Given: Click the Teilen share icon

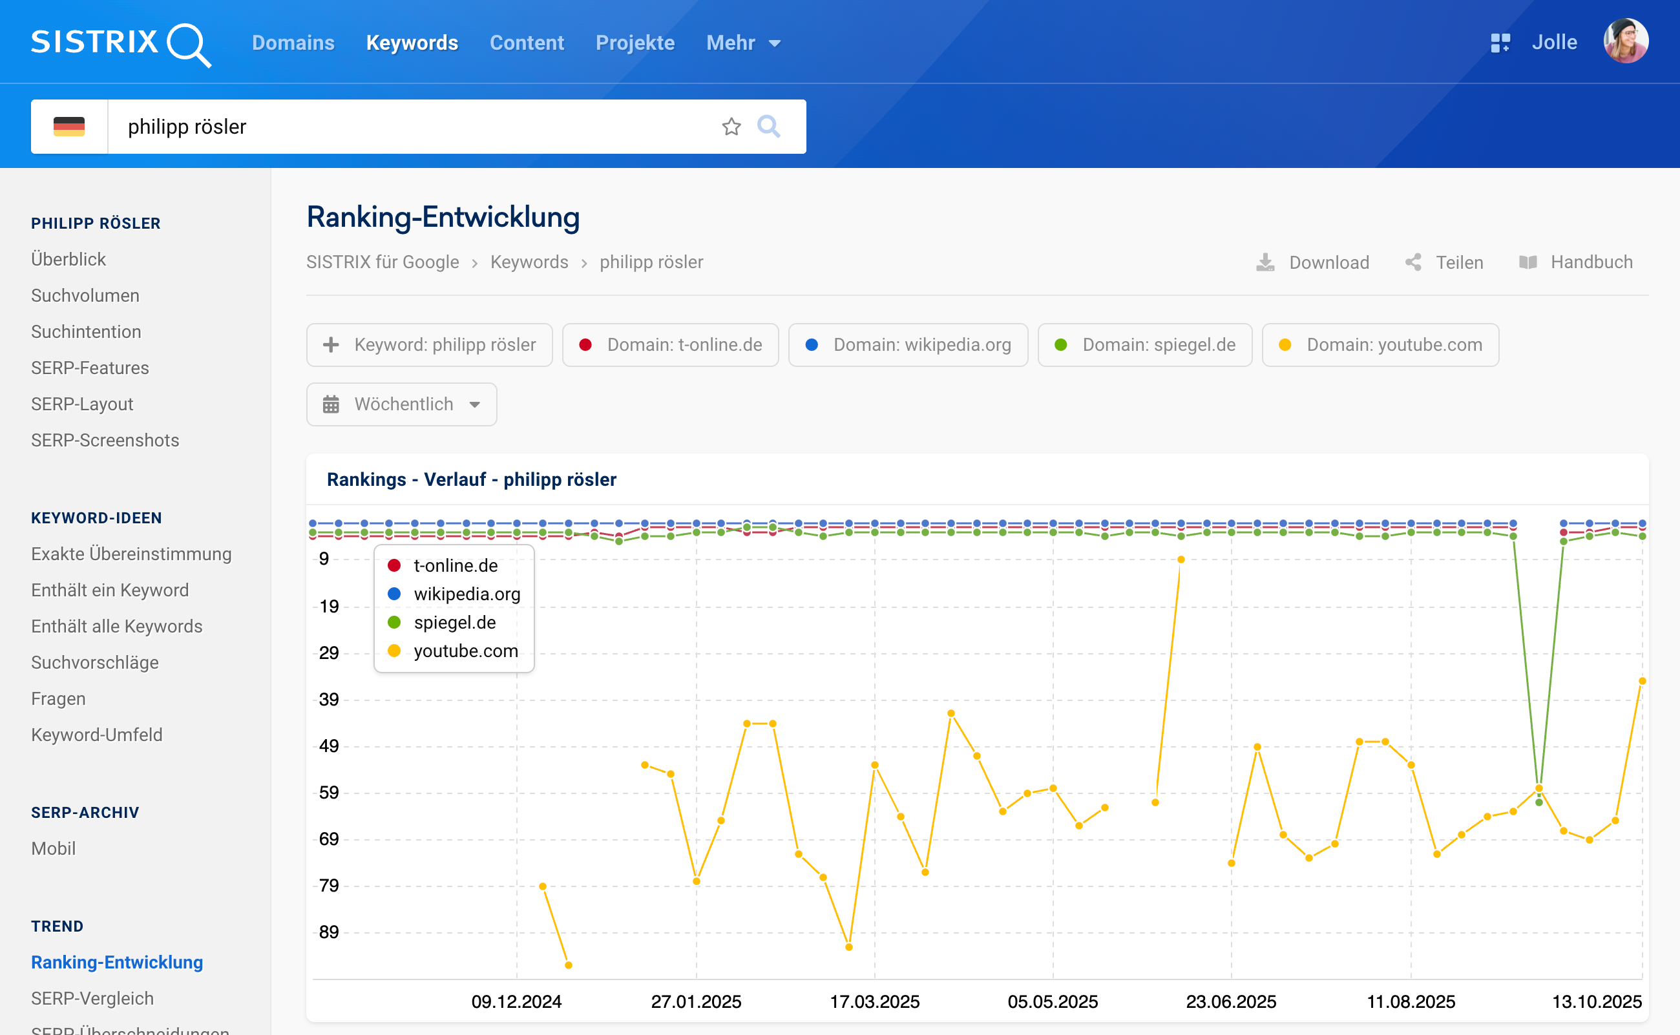Looking at the screenshot, I should pos(1413,262).
